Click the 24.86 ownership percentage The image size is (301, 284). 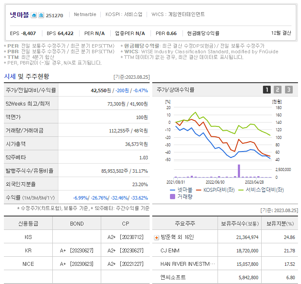289,237
